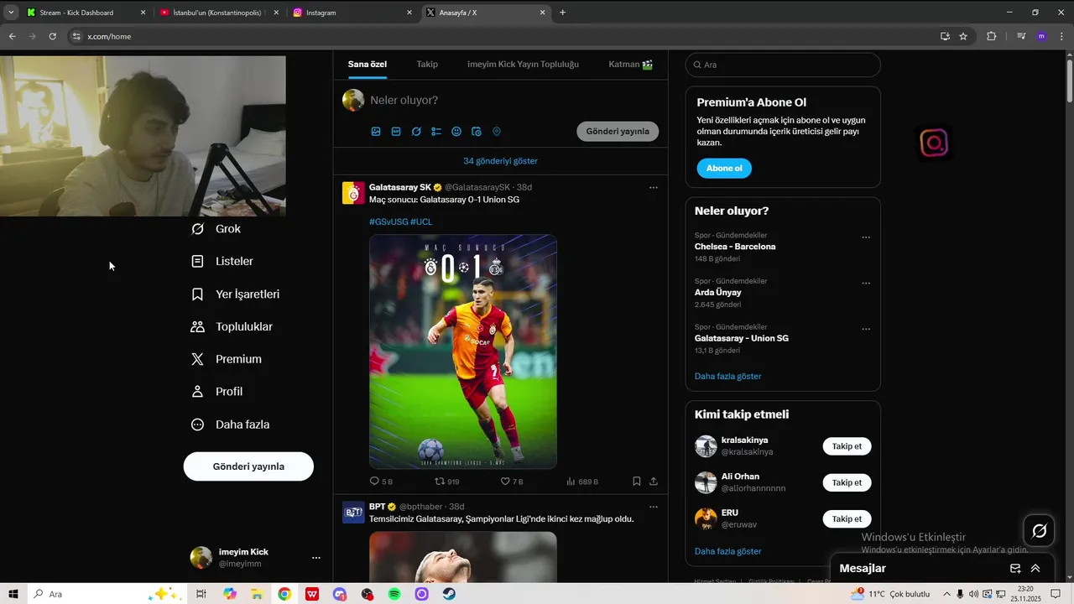
Task: Open Profil in the sidebar
Action: click(216, 392)
